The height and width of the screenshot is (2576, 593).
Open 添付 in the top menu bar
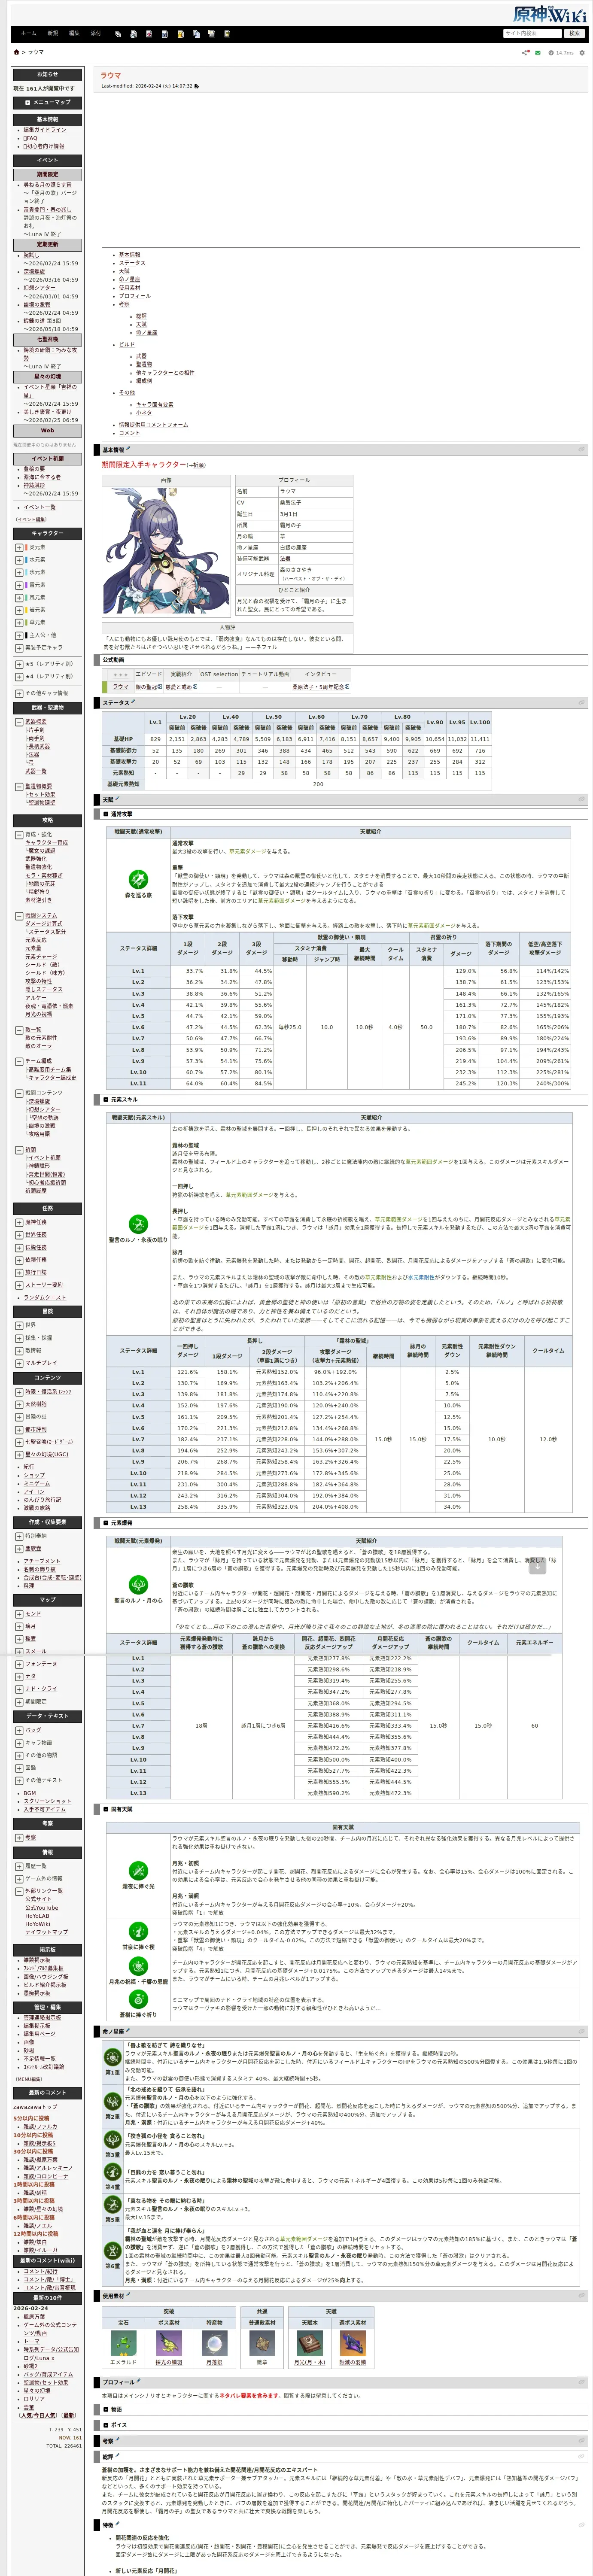(96, 33)
